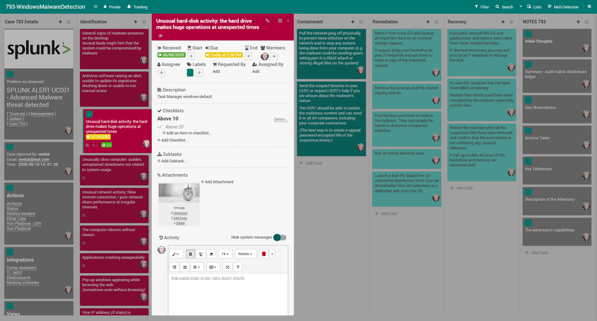Viewport: 597px width, 321px height.
Task: Toggle Hide system messages switch
Action: (x=280, y=238)
